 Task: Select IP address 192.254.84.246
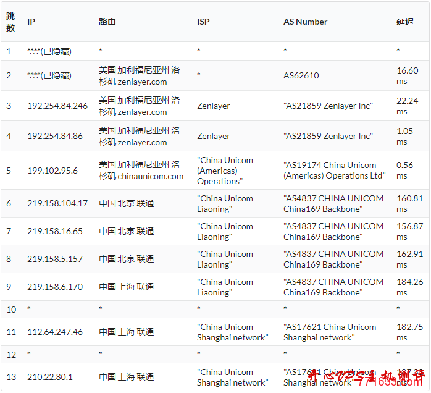(x=57, y=106)
